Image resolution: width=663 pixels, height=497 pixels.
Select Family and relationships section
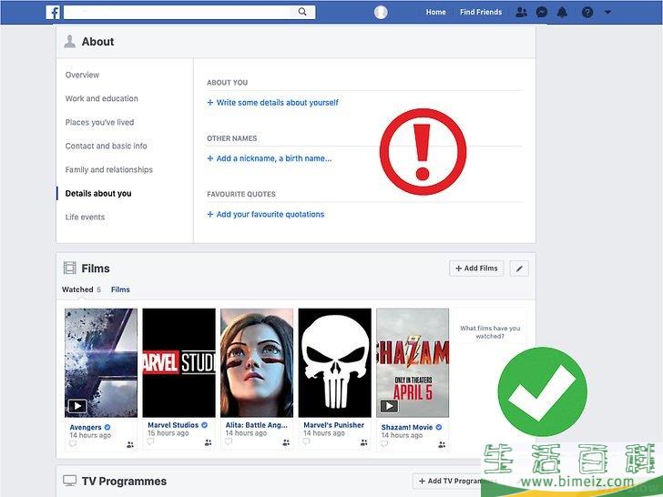108,169
